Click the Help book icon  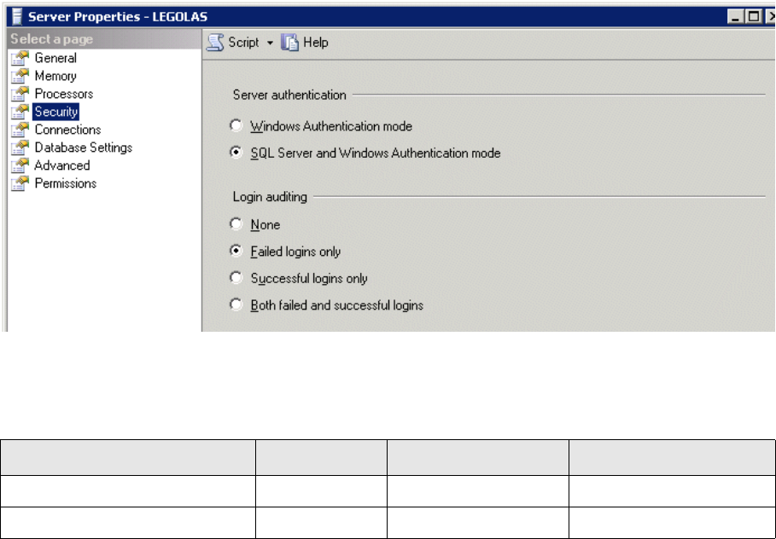(290, 43)
